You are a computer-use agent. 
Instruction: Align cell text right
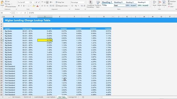[47, 6]
